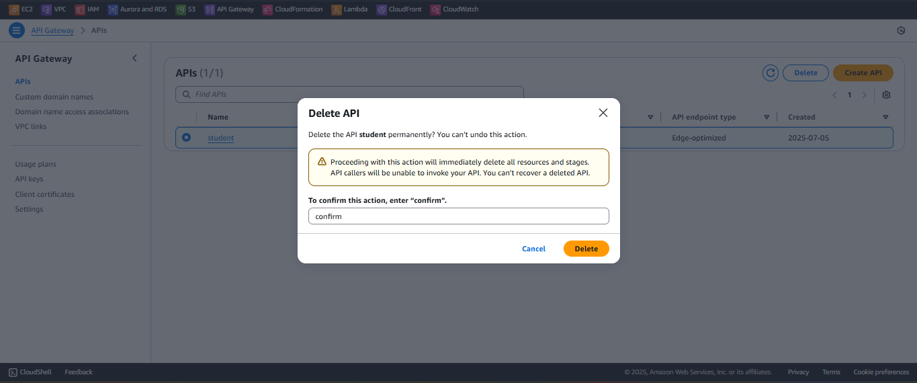The height and width of the screenshot is (383, 917).
Task: Open the IAM service shortcut
Action: pos(87,9)
